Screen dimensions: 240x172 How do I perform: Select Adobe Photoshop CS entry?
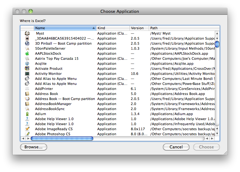pyautogui.click(x=53, y=134)
